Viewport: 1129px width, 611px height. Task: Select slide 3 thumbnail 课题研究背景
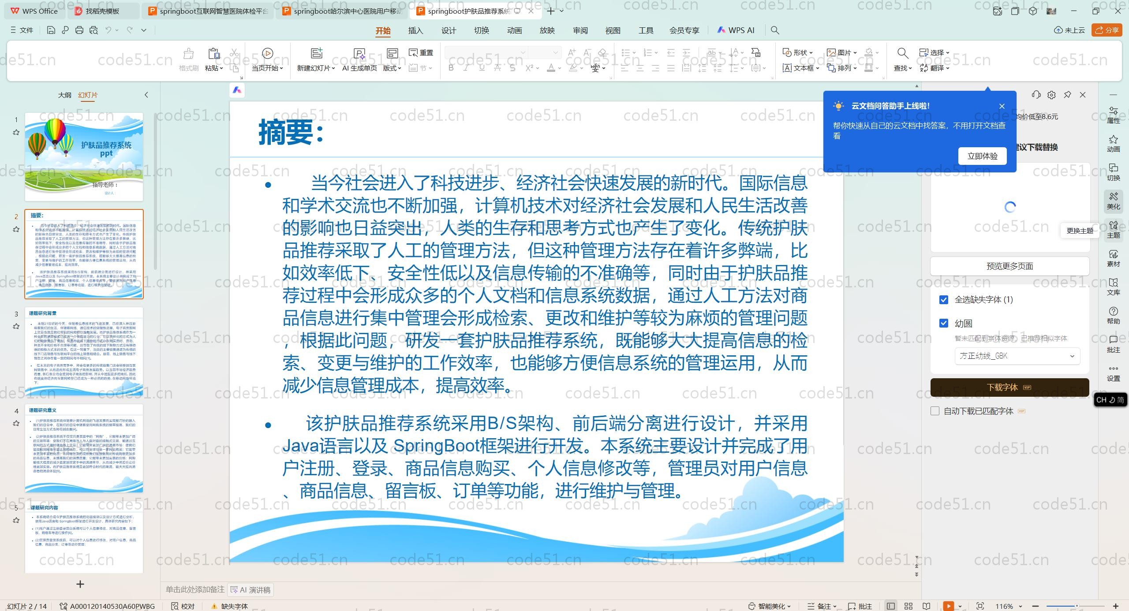[84, 351]
